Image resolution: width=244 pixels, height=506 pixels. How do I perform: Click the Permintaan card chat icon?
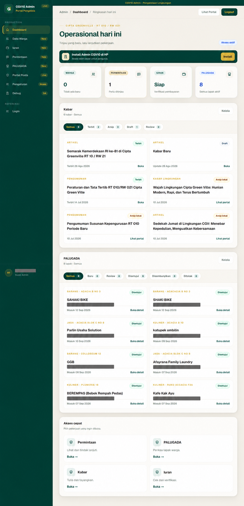point(139,74)
